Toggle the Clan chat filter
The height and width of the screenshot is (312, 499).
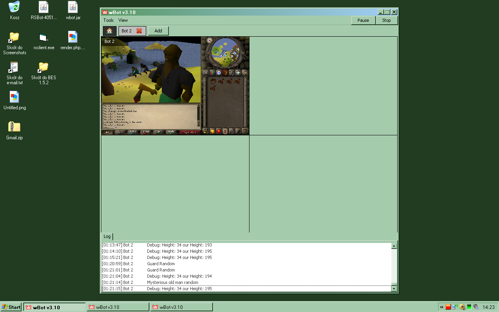coord(158,133)
